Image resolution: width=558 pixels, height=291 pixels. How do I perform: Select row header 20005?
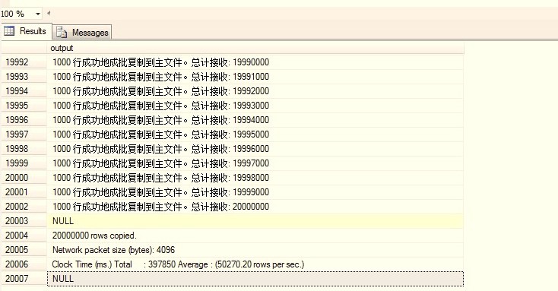[x=24, y=250]
